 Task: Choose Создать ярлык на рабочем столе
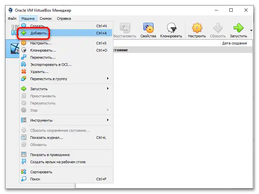point(66,162)
